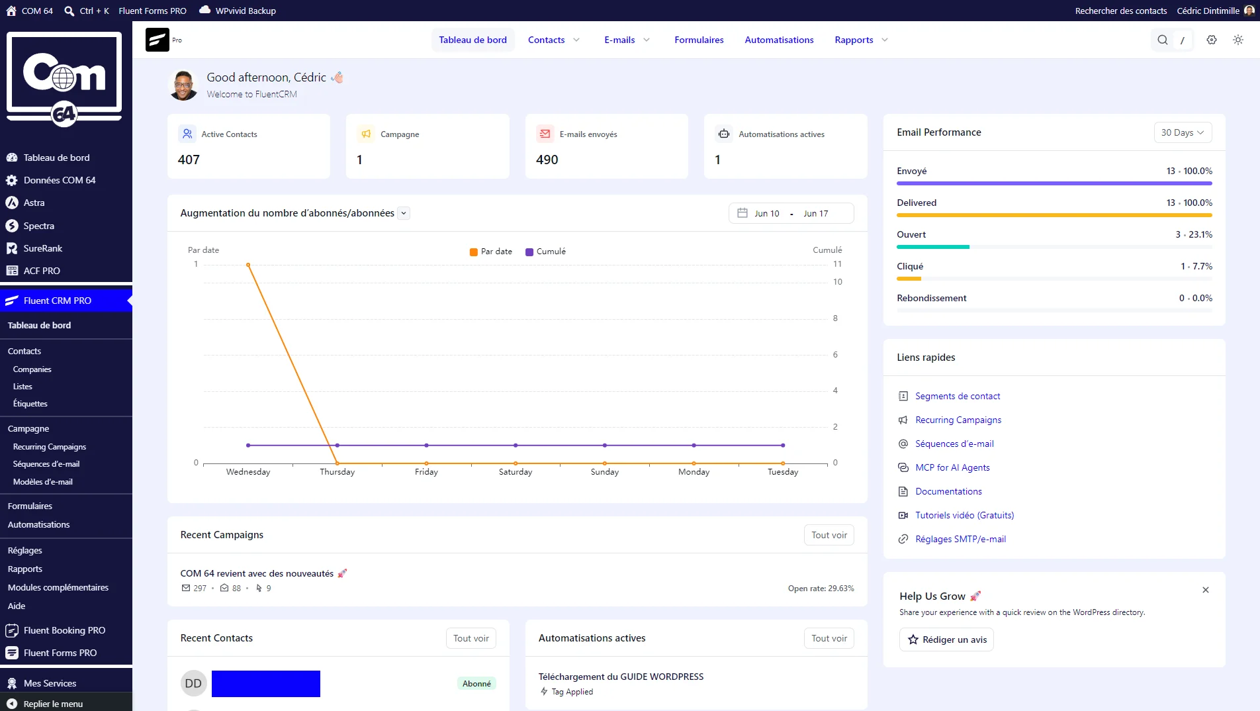Go to Automatisations in the top navigation
Screen dimensions: 1260x711
pos(779,40)
